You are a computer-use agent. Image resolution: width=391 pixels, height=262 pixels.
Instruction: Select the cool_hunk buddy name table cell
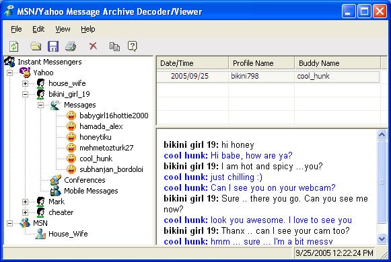(x=313, y=76)
